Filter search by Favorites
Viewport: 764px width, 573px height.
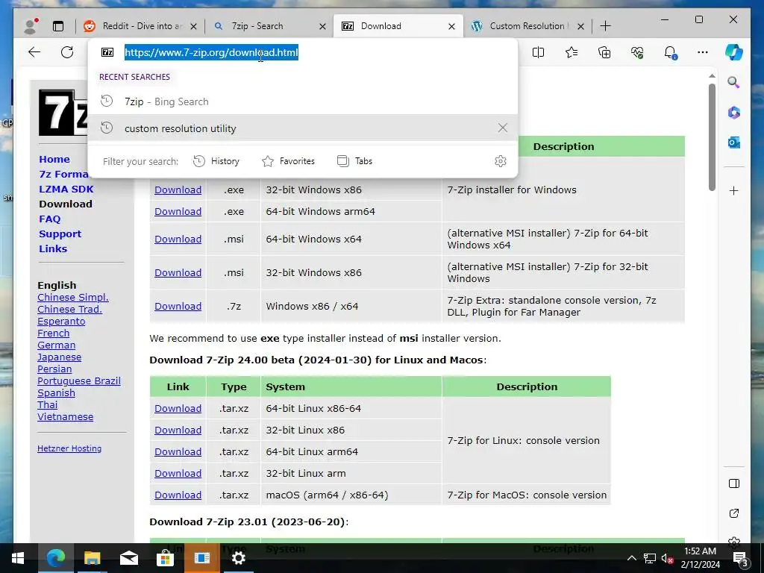[289, 161]
